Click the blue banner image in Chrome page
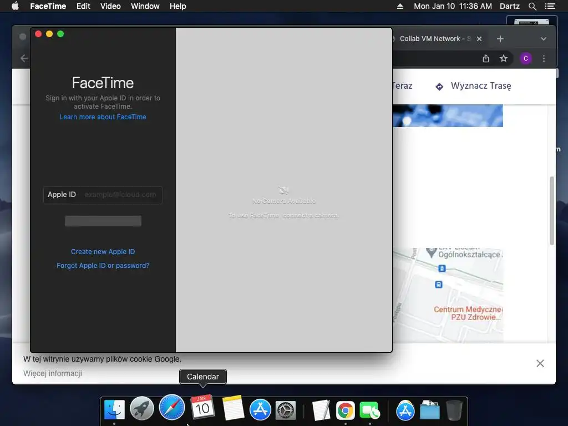568x426 pixels. 448,115
